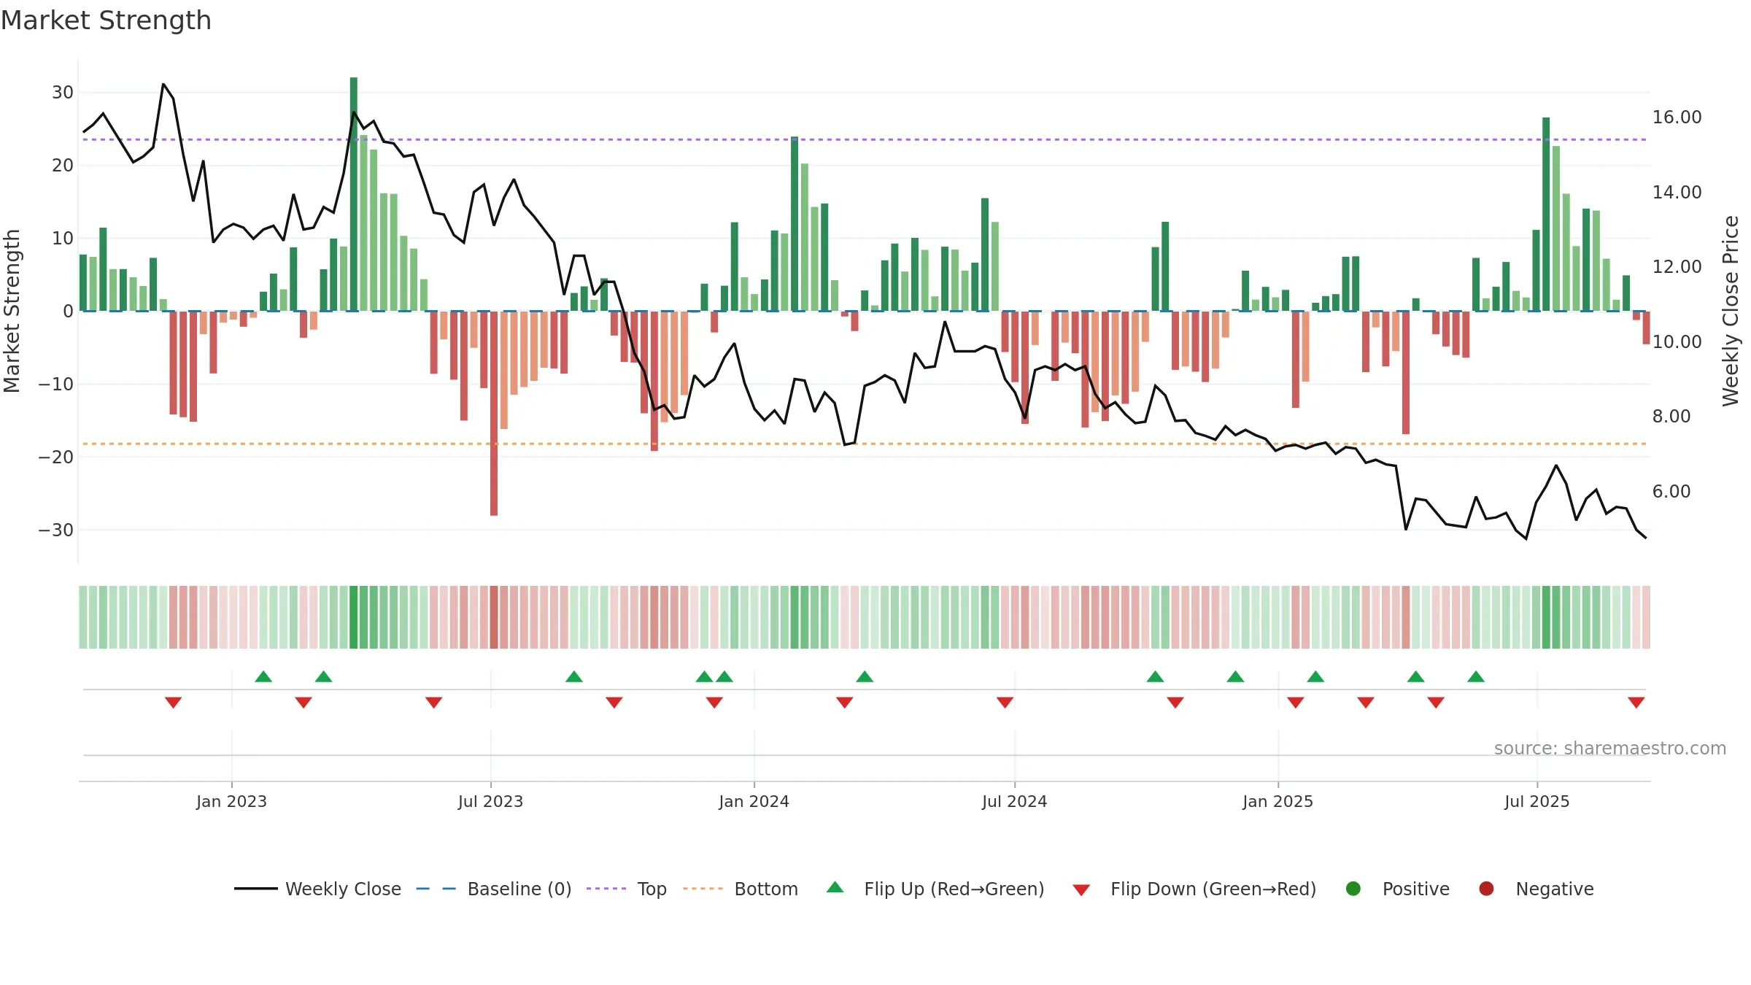Click the 8.00 price axis tick

(1671, 417)
